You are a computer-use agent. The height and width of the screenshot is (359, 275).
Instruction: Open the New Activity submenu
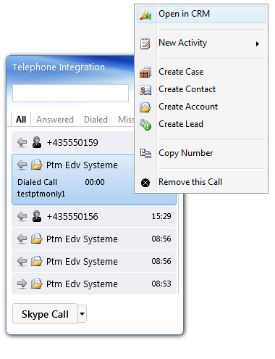pos(201,44)
